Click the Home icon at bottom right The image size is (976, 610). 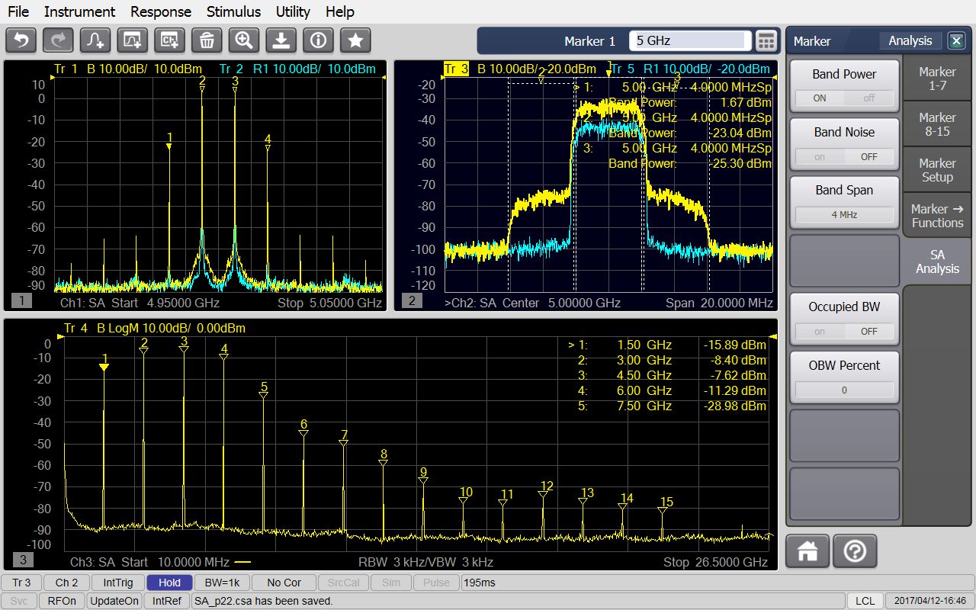click(807, 550)
